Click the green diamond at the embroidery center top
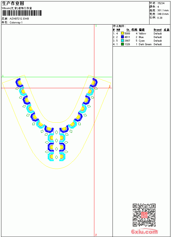The image size is (171, 237). pyautogui.click(x=57, y=132)
